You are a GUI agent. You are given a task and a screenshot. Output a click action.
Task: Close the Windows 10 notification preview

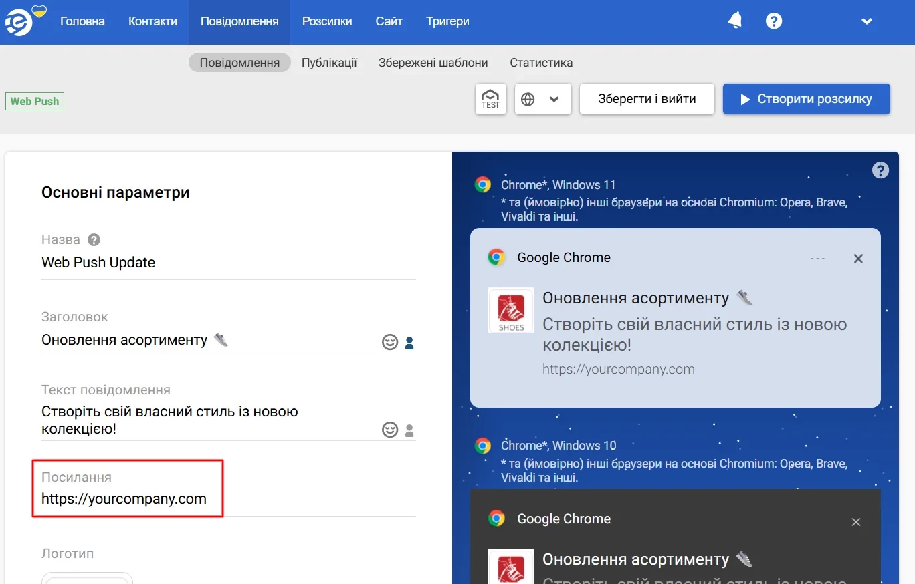(x=856, y=522)
